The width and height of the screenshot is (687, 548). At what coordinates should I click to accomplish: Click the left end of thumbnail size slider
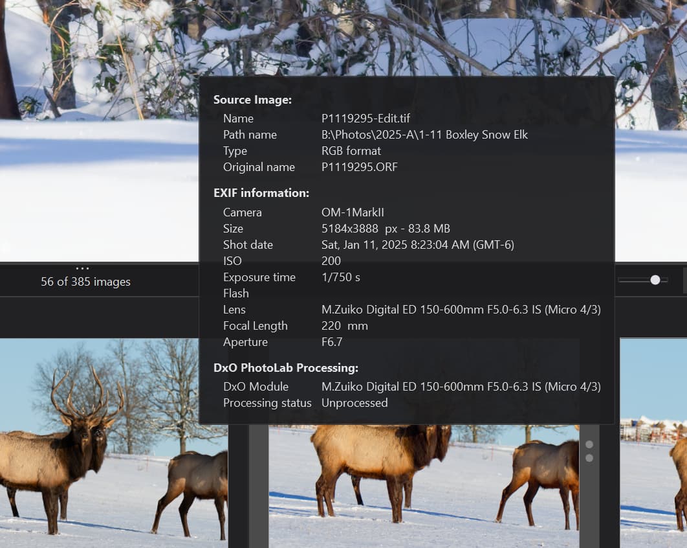pos(620,280)
